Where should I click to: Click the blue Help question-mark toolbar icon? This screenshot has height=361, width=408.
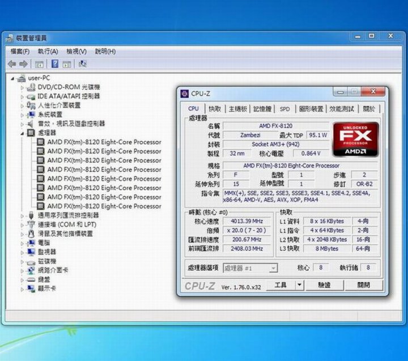[x=55, y=63]
